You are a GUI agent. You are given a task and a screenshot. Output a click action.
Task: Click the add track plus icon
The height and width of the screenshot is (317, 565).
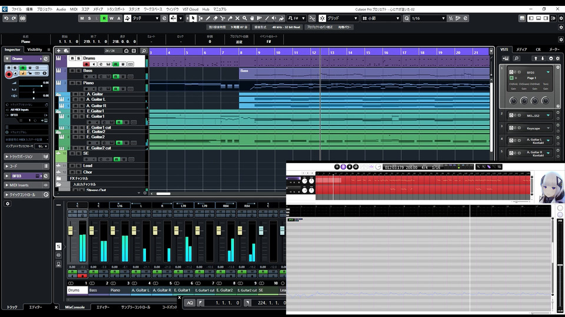(x=58, y=50)
